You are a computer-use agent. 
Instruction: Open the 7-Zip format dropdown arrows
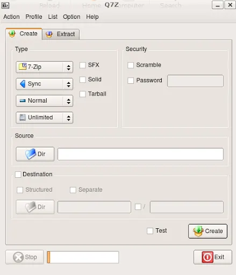point(68,67)
